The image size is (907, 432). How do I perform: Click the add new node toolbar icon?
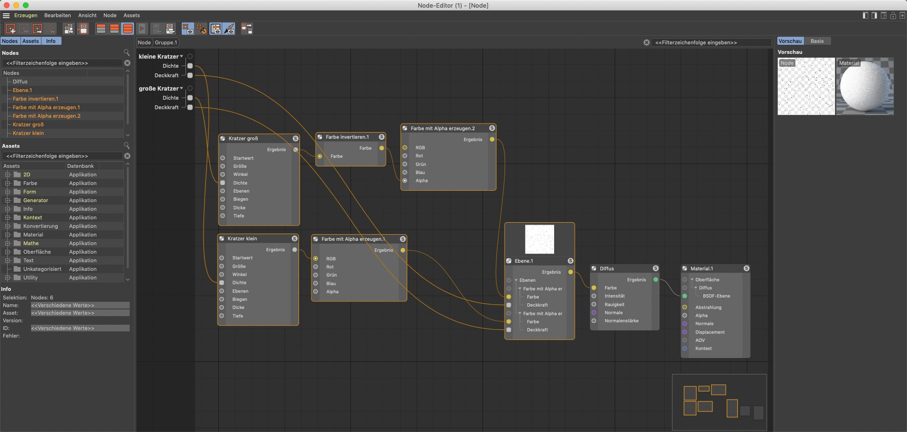pyautogui.click(x=10, y=29)
